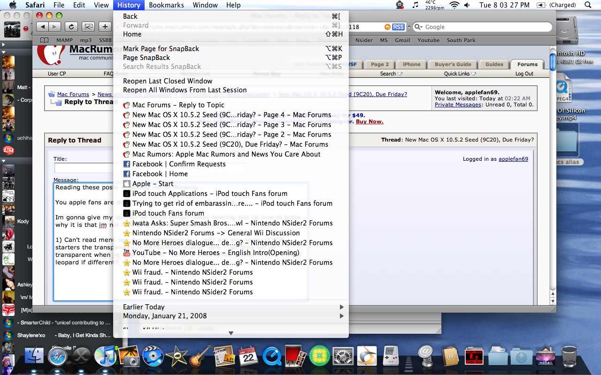Image resolution: width=601 pixels, height=375 pixels.
Task: Open Address Book from the Dock
Action: click(450, 357)
